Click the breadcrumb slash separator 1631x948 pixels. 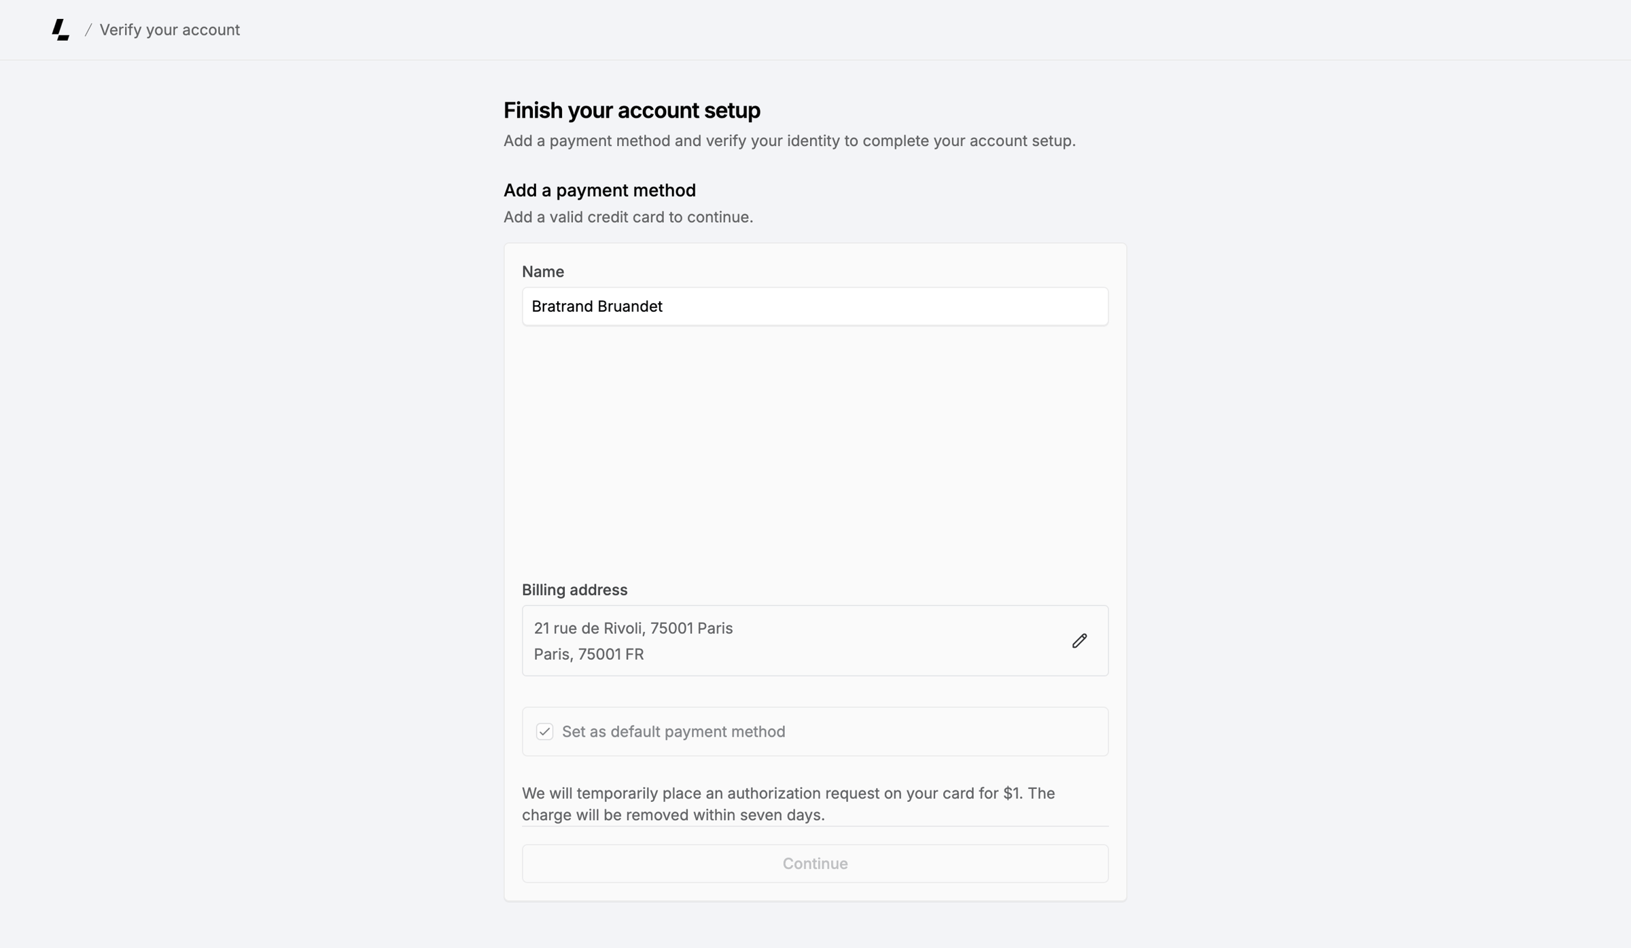(x=88, y=30)
